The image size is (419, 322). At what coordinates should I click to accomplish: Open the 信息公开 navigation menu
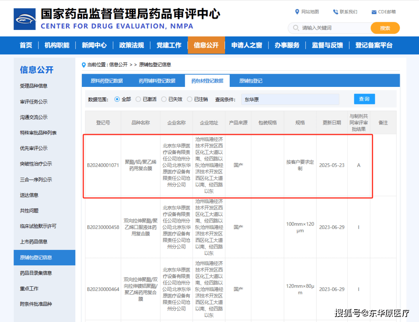[206, 45]
